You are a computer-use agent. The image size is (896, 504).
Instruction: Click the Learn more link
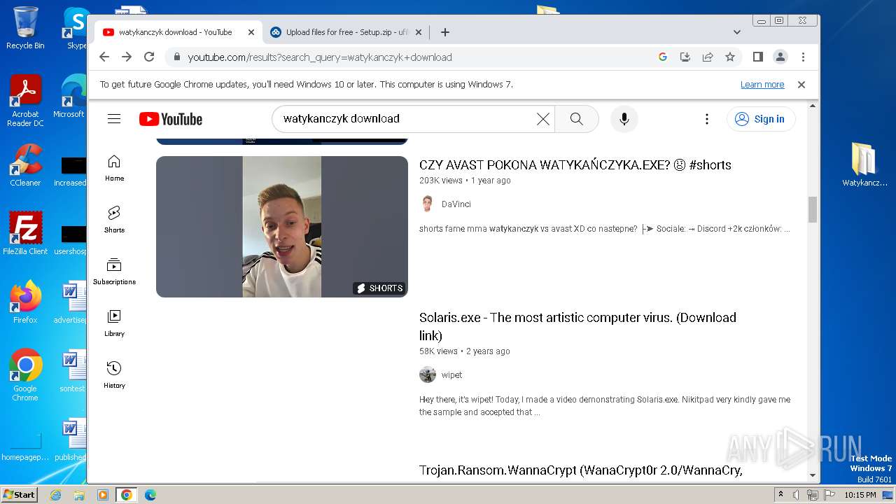coord(762,85)
